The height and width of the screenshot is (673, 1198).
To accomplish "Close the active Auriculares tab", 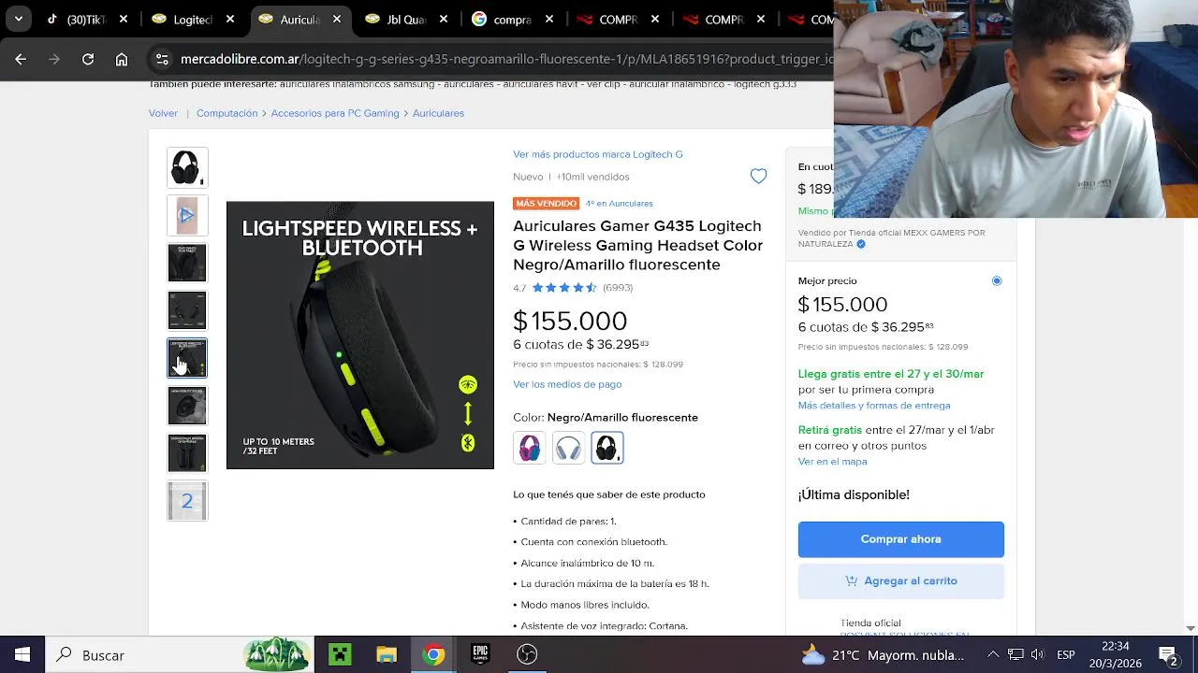I will pos(335,19).
